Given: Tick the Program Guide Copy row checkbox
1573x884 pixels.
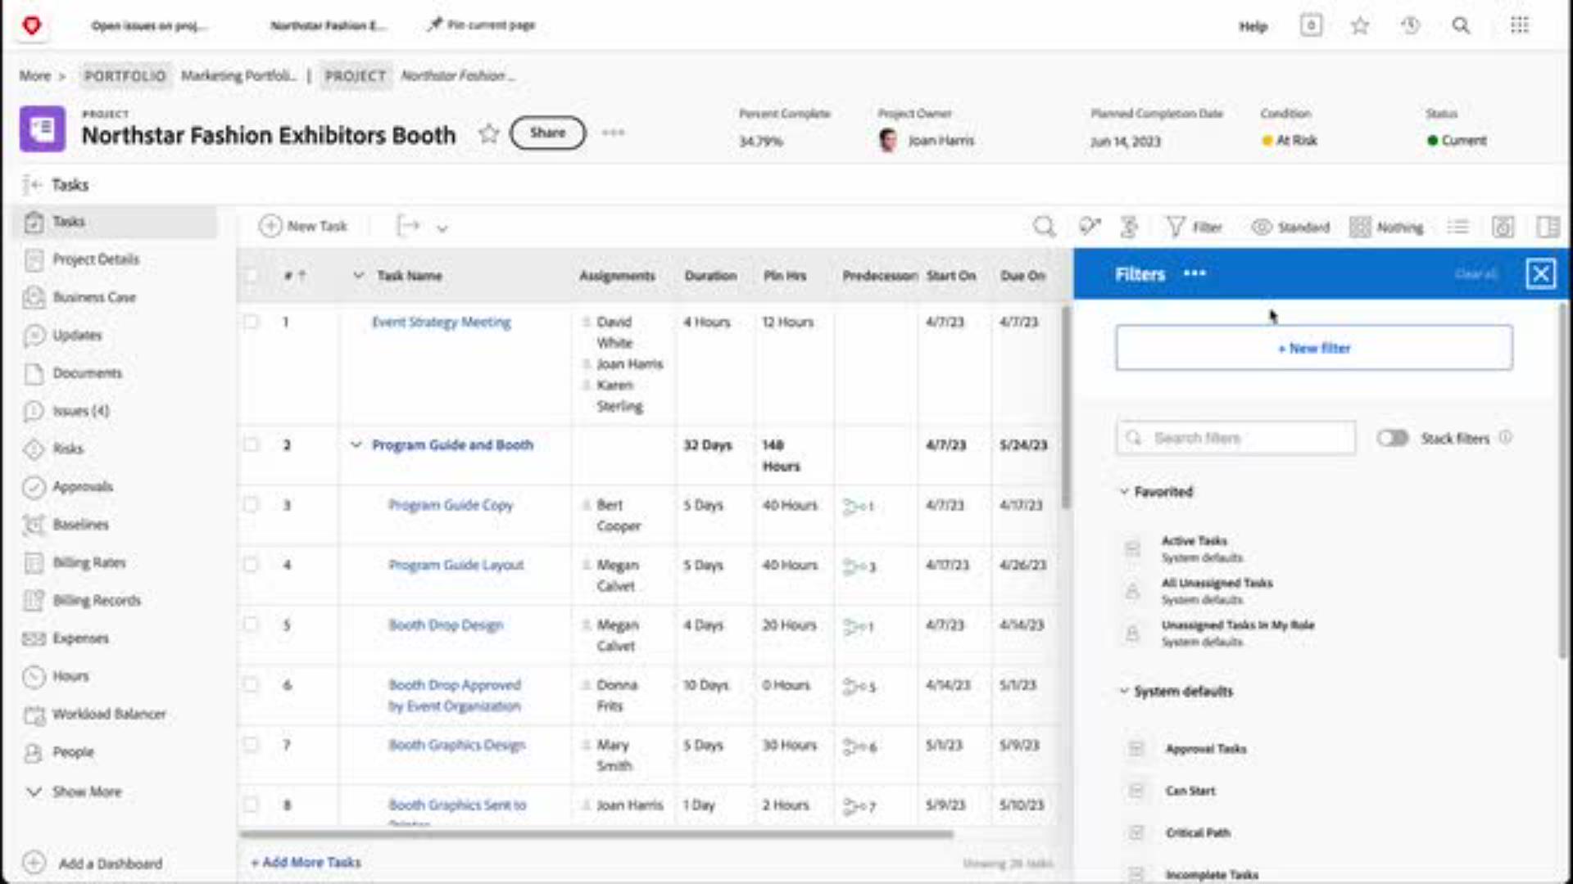Looking at the screenshot, I should [251, 505].
